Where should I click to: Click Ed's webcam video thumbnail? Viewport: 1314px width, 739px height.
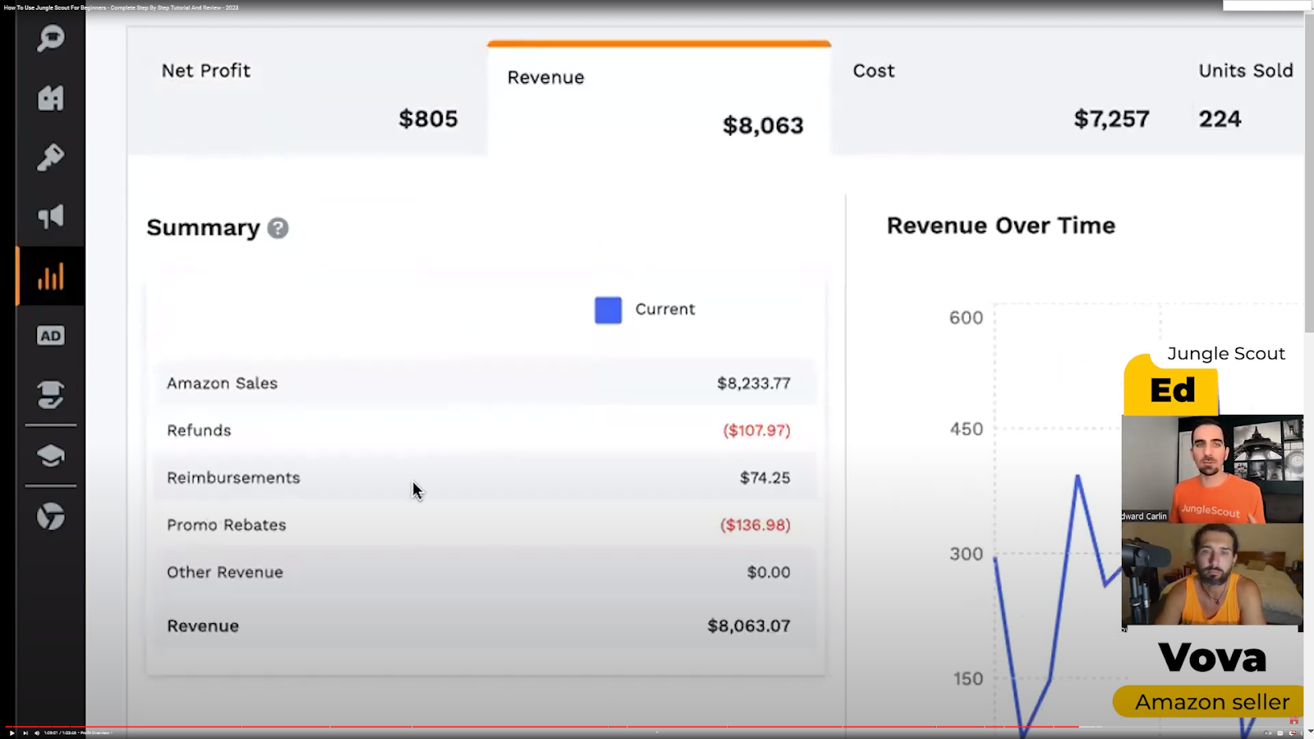coord(1212,469)
